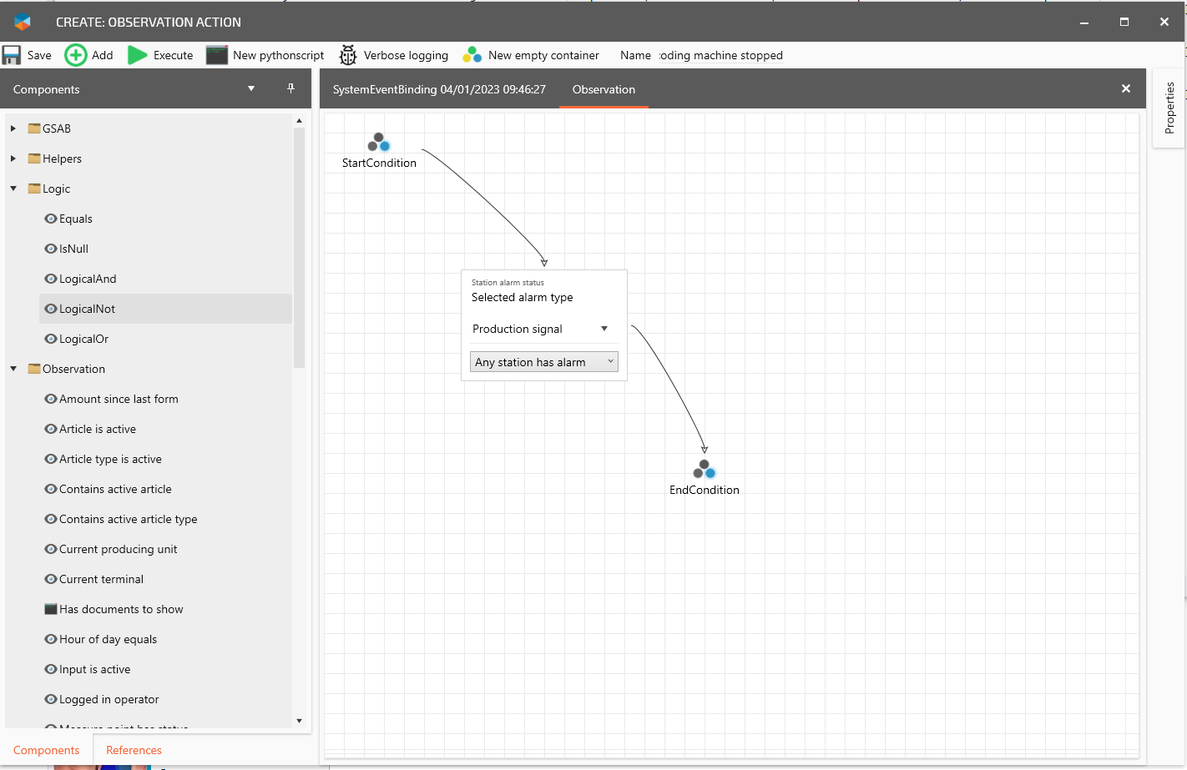Open the Any station has alarm combo box

tap(544, 362)
